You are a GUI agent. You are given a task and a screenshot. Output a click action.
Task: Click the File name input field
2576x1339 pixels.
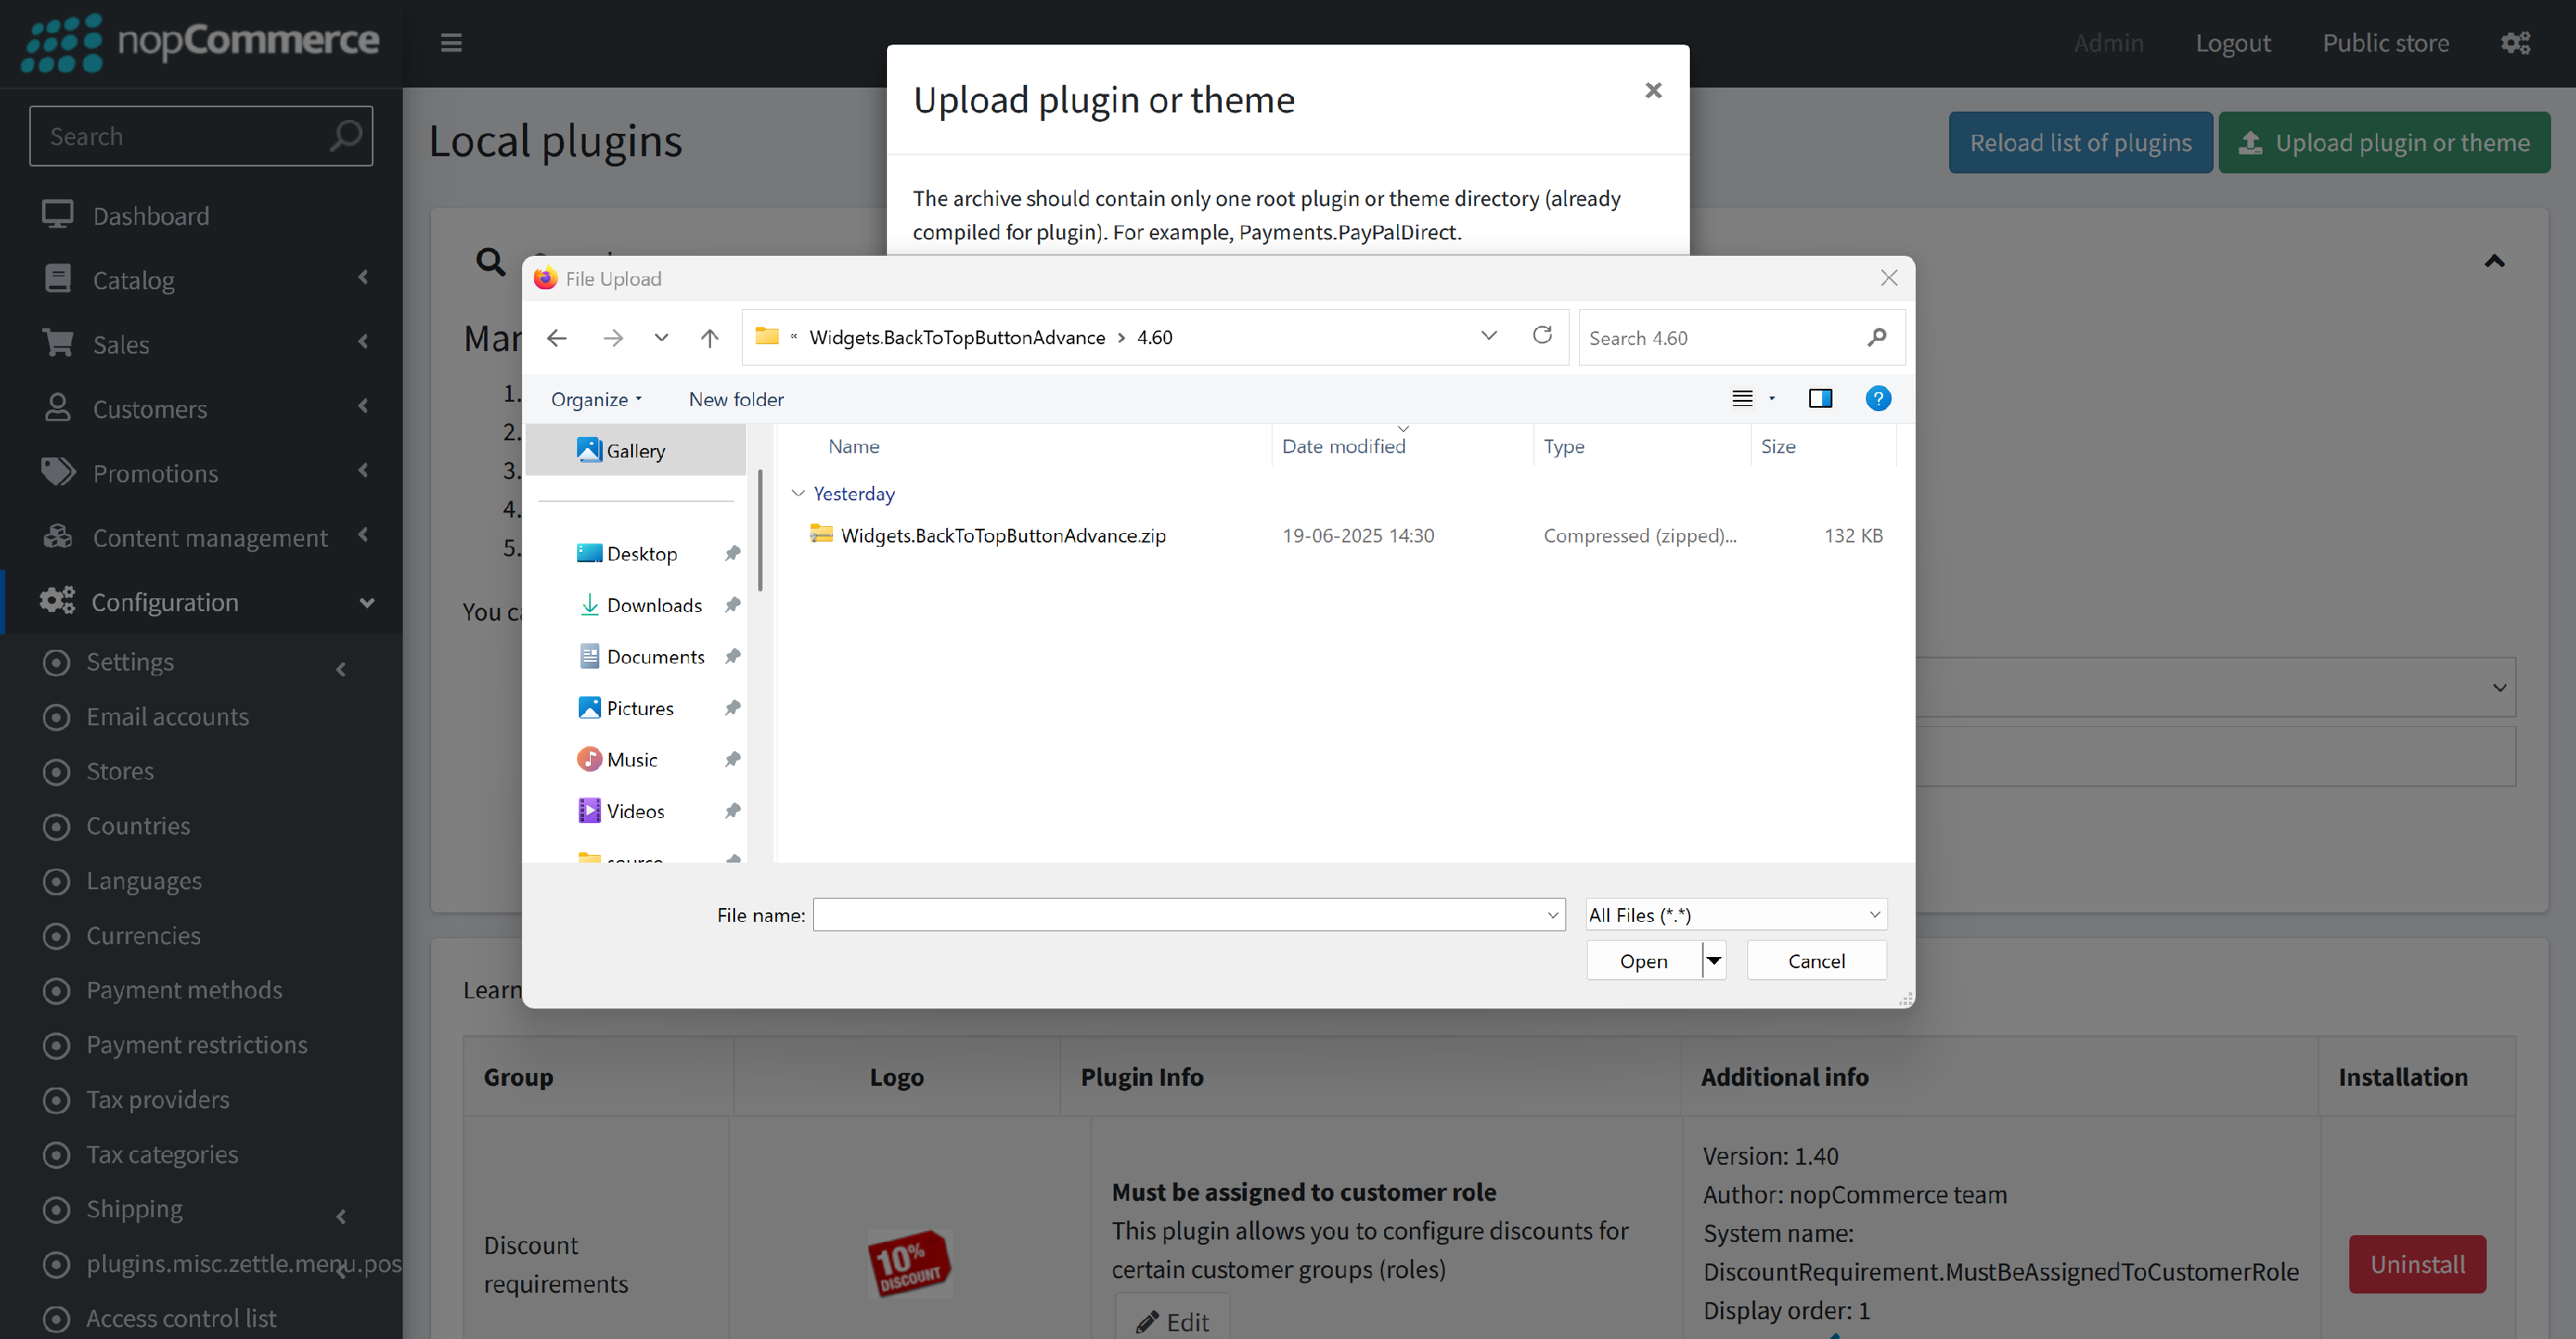(x=1180, y=914)
